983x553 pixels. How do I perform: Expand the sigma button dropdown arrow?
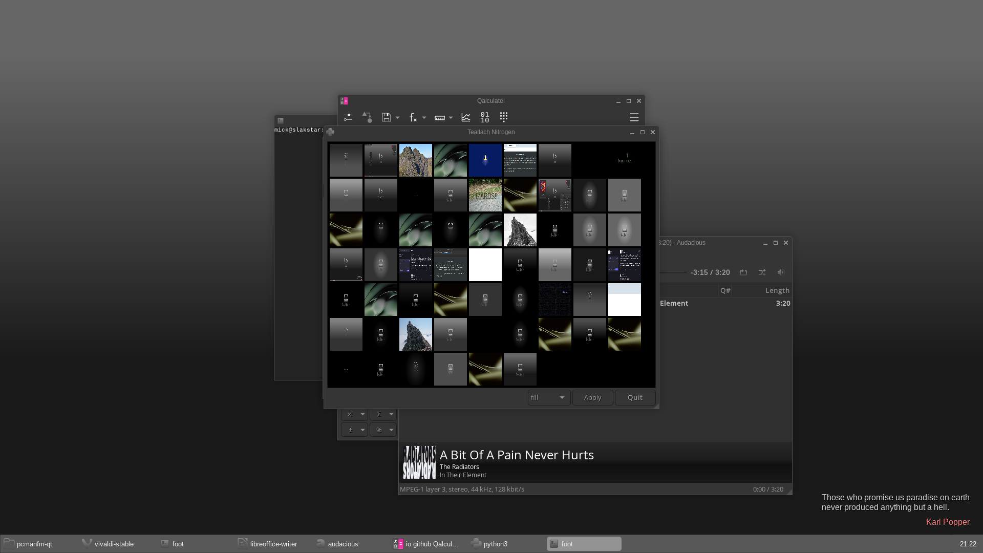[391, 414]
